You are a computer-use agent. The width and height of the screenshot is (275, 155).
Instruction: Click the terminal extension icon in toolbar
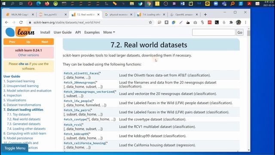tap(217, 22)
